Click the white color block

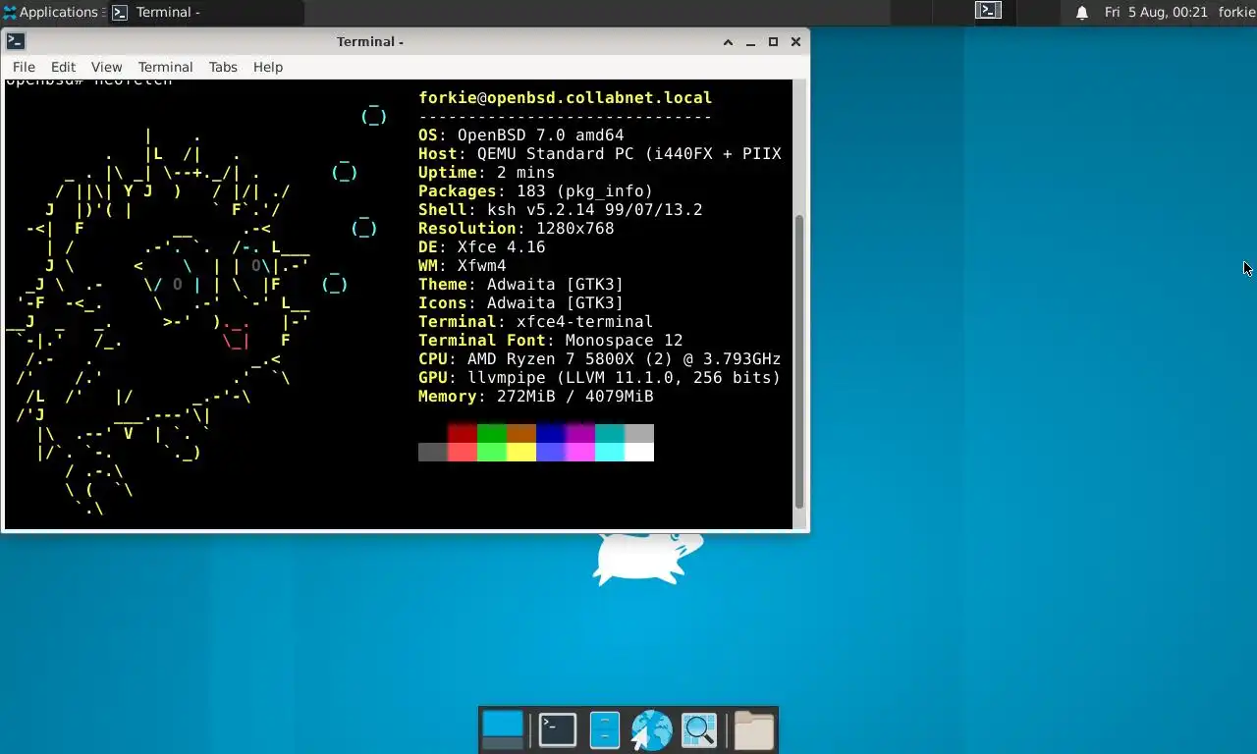click(639, 452)
